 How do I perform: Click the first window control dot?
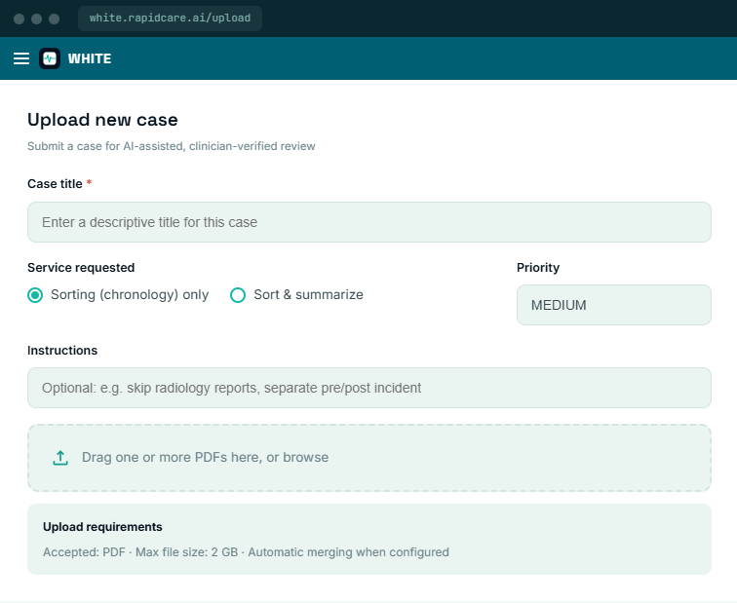point(19,19)
